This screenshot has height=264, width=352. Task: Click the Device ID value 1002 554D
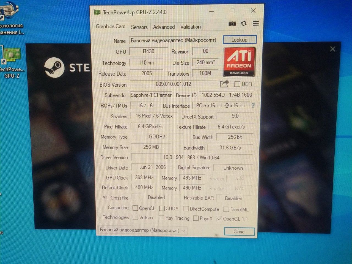(227, 95)
